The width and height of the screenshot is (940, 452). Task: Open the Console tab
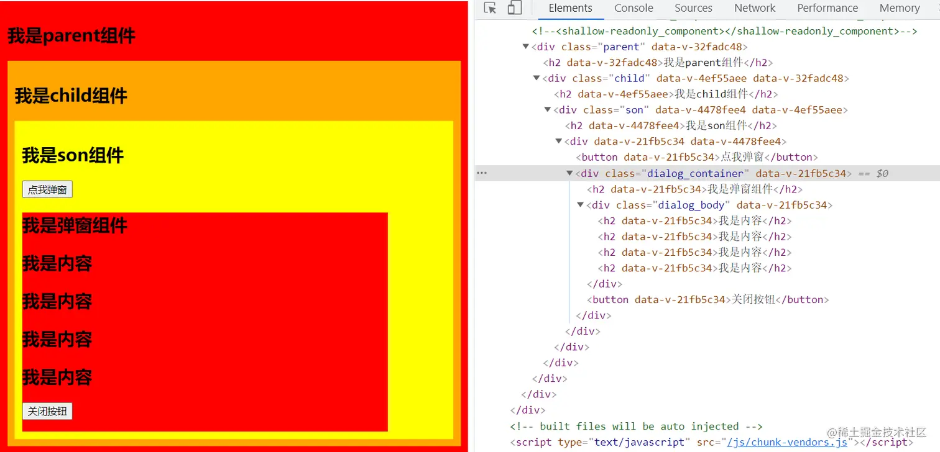coord(634,8)
